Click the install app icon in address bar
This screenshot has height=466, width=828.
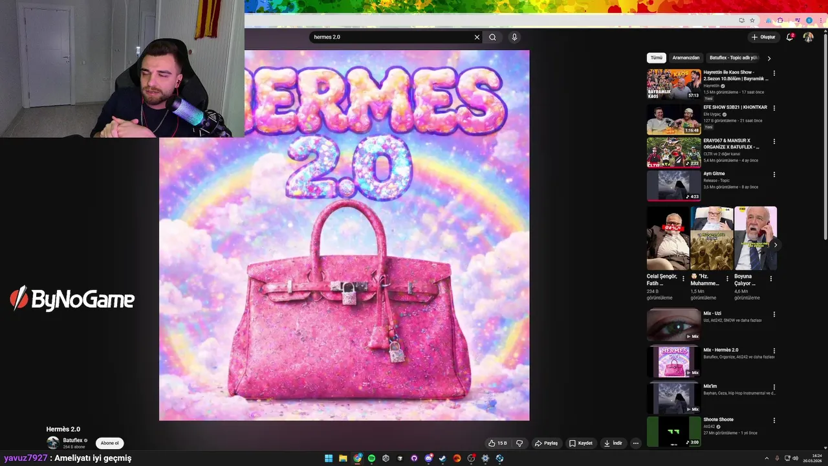click(x=741, y=20)
